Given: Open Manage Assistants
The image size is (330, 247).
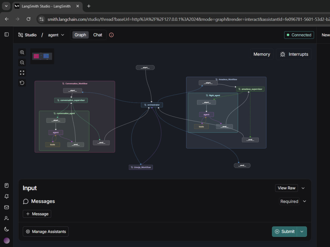Looking at the screenshot, I should pyautogui.click(x=46, y=232).
